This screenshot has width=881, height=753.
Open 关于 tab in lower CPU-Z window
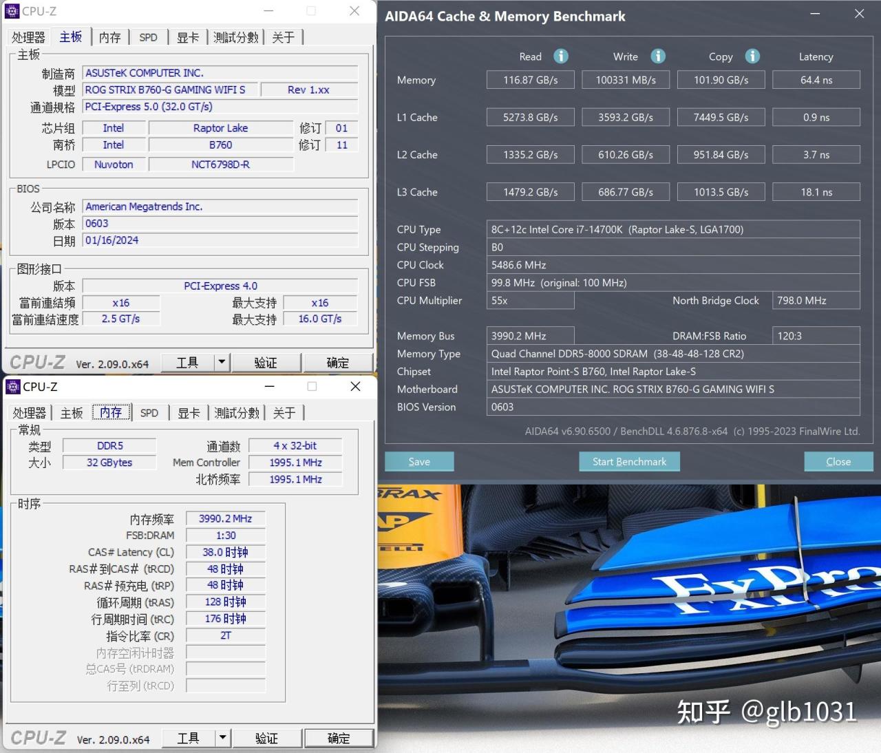click(x=284, y=413)
